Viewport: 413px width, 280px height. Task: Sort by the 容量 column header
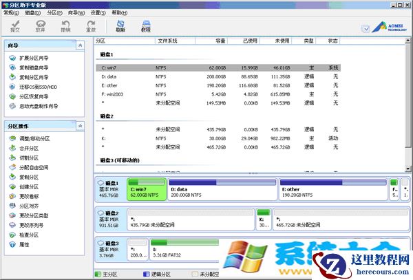[x=211, y=41]
